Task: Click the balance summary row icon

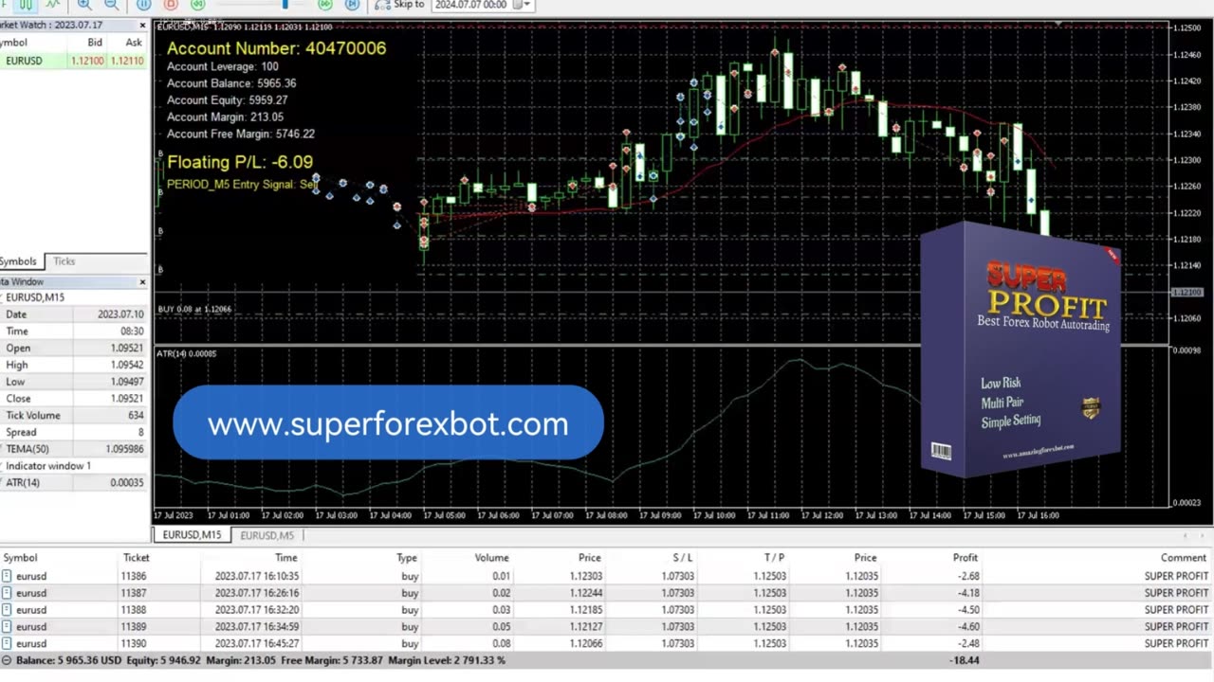Action: click(7, 660)
